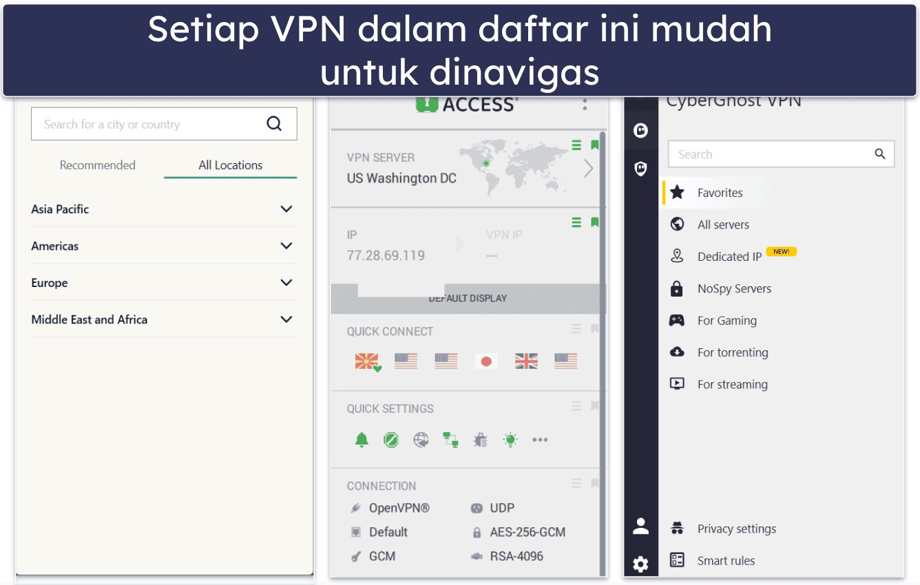Viewport: 920px width, 585px height.
Task: Toggle bookmark on the Quick Settings tile
Action: [595, 406]
